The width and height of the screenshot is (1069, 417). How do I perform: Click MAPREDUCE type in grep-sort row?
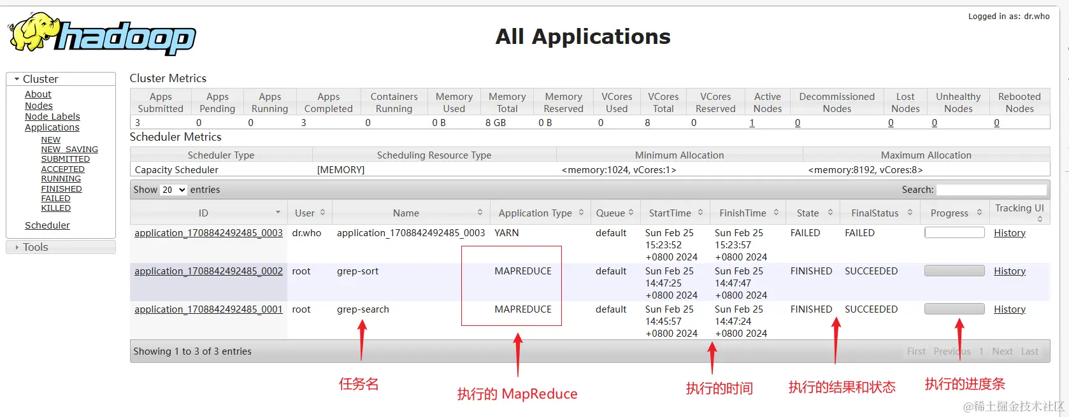523,271
